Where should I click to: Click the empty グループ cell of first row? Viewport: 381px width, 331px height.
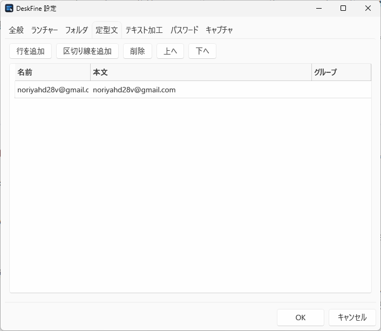[342, 90]
